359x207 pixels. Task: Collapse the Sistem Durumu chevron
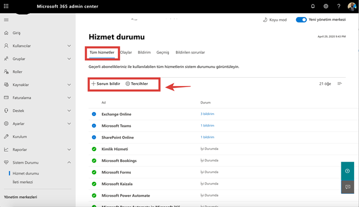[69, 163]
